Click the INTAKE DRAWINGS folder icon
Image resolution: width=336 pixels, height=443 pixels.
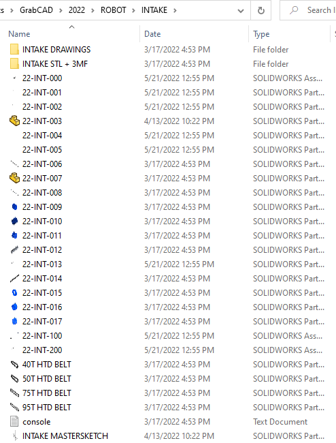pyautogui.click(x=14, y=50)
